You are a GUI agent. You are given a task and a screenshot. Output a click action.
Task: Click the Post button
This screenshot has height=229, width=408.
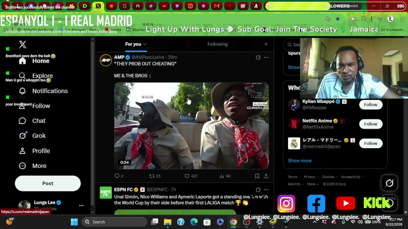[x=48, y=184]
